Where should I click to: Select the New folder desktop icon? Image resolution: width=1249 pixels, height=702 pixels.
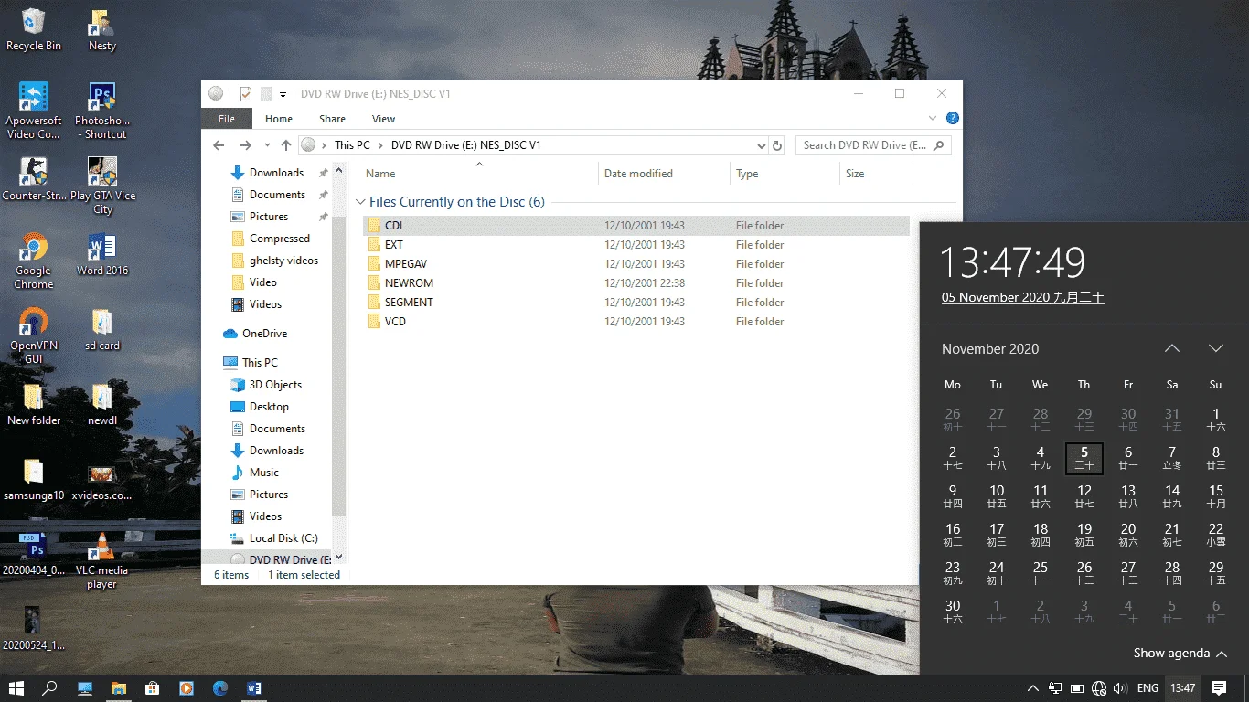(x=34, y=404)
